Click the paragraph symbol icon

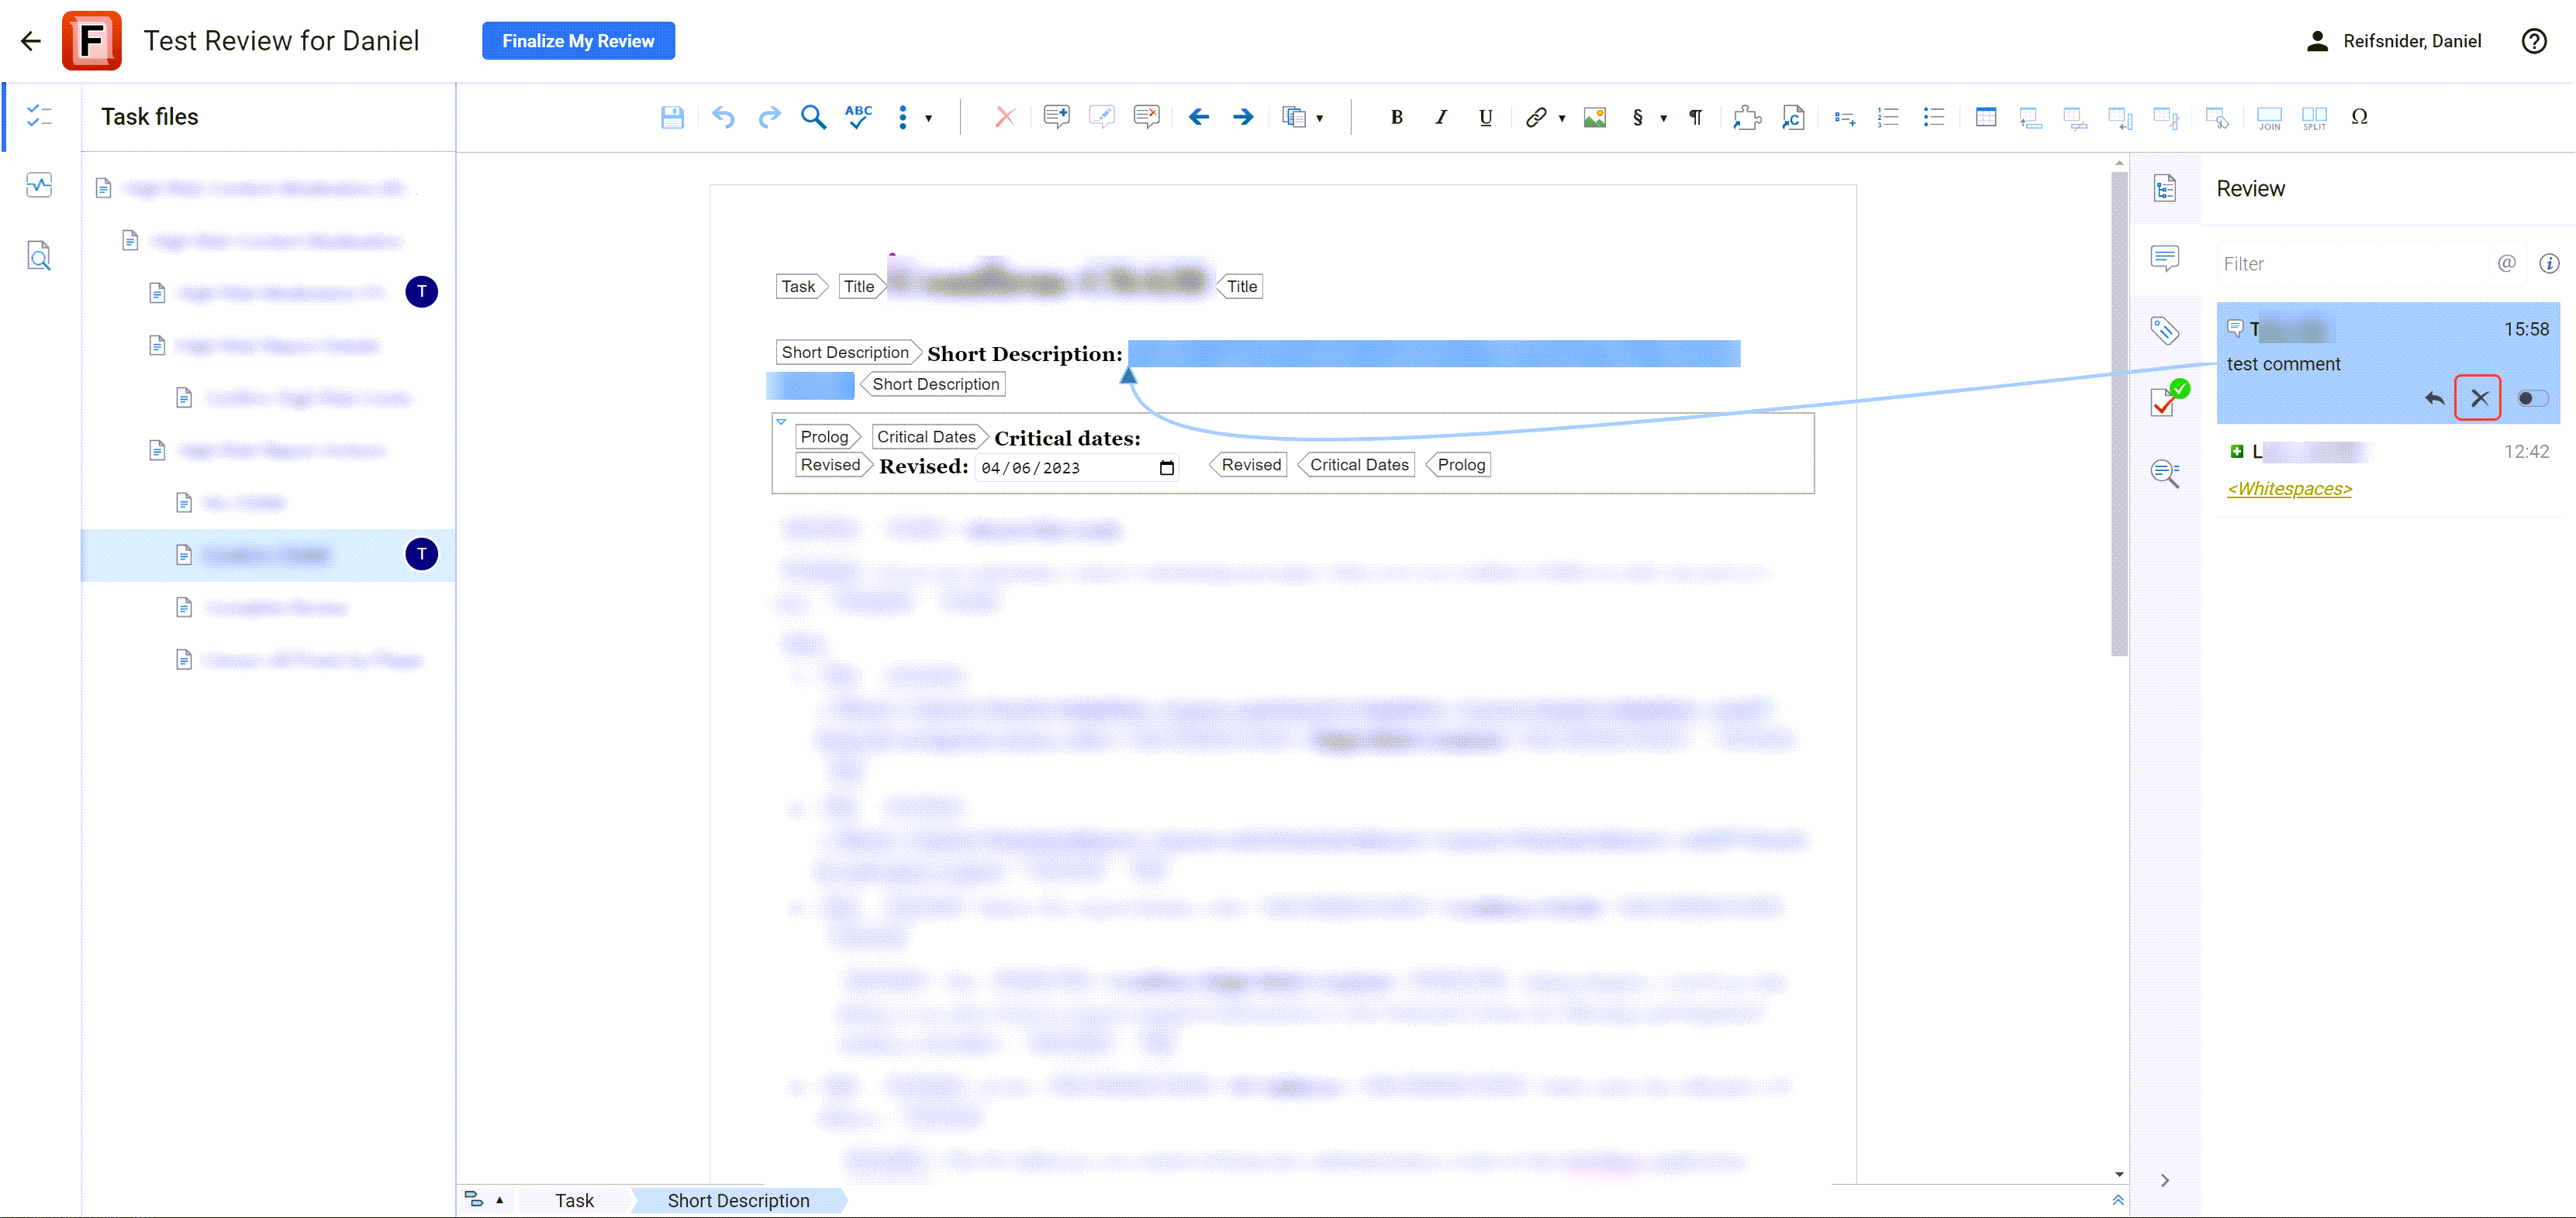pos(1694,116)
